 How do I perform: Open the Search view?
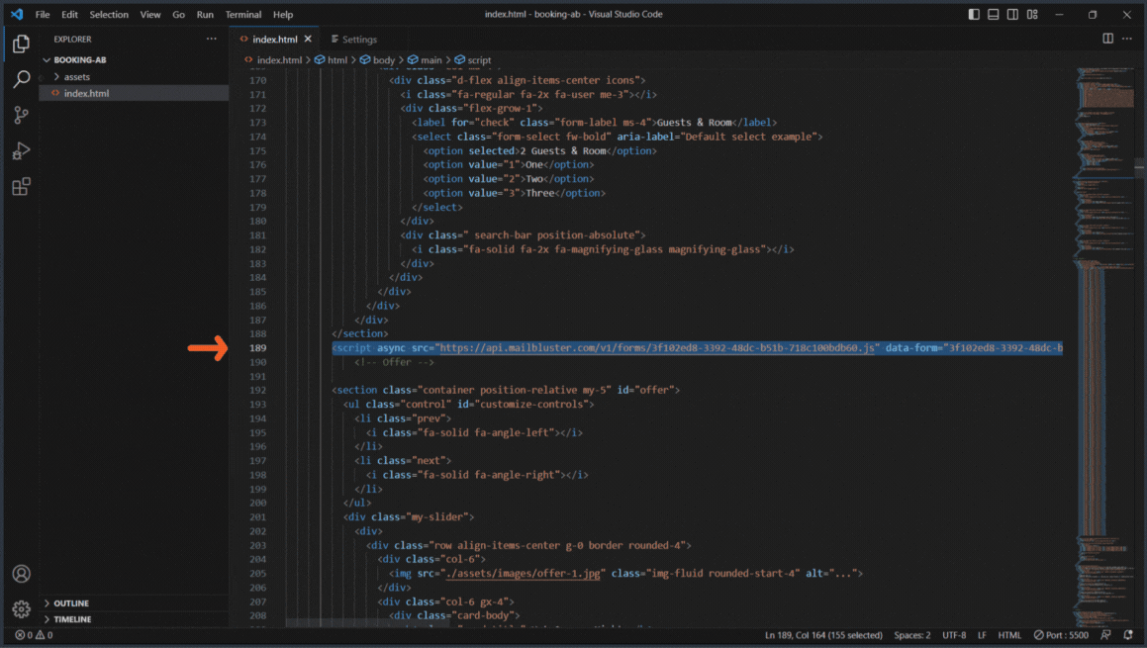point(21,79)
